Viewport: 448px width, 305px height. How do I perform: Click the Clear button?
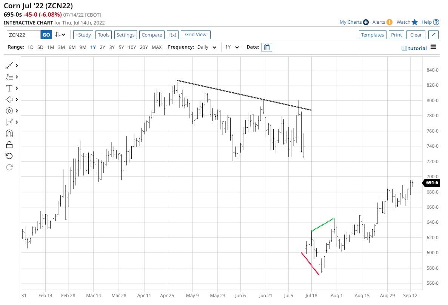(x=416, y=35)
